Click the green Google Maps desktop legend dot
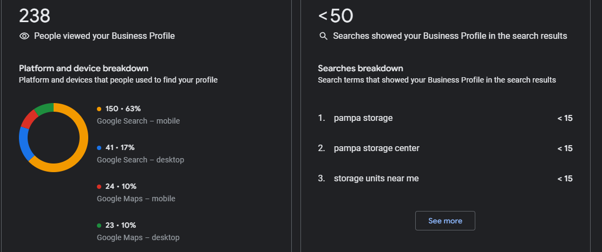The width and height of the screenshot is (602, 252). pyautogui.click(x=99, y=226)
